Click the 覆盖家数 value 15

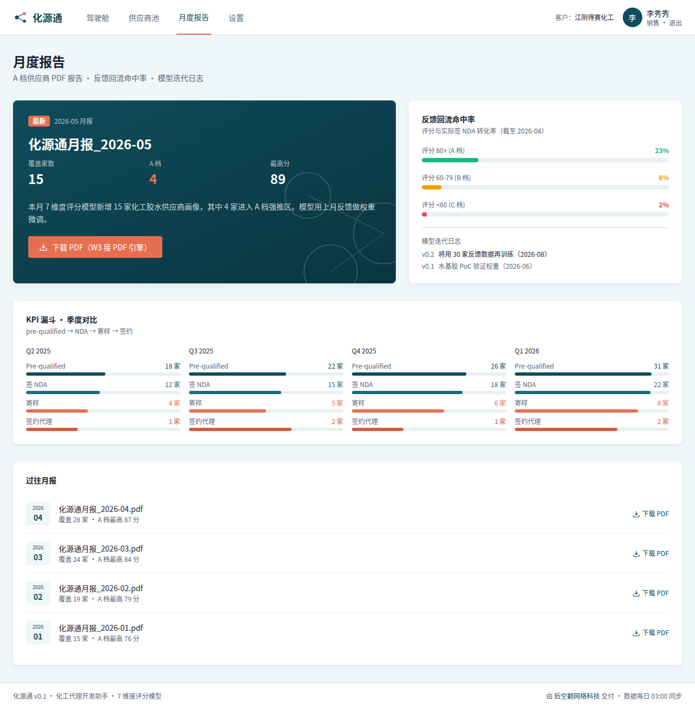tap(36, 179)
